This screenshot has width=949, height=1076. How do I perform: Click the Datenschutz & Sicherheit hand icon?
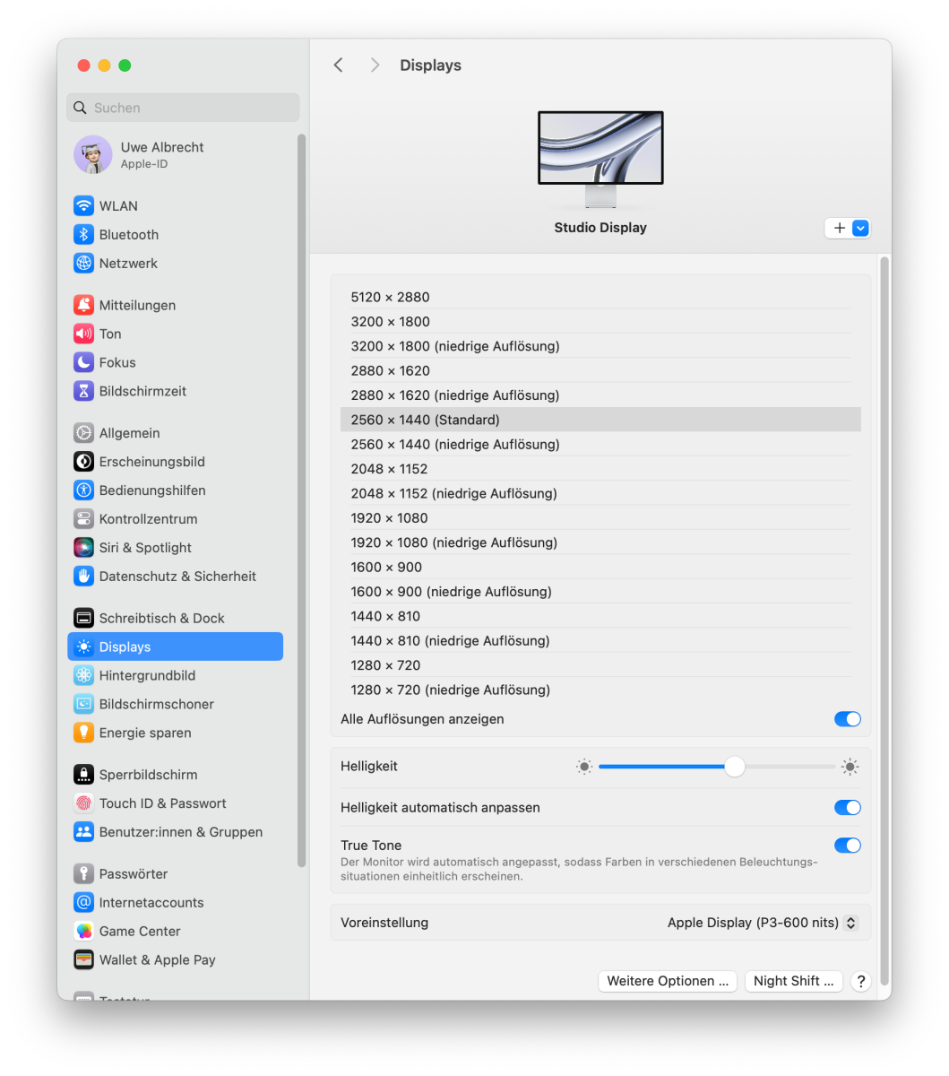click(x=83, y=577)
